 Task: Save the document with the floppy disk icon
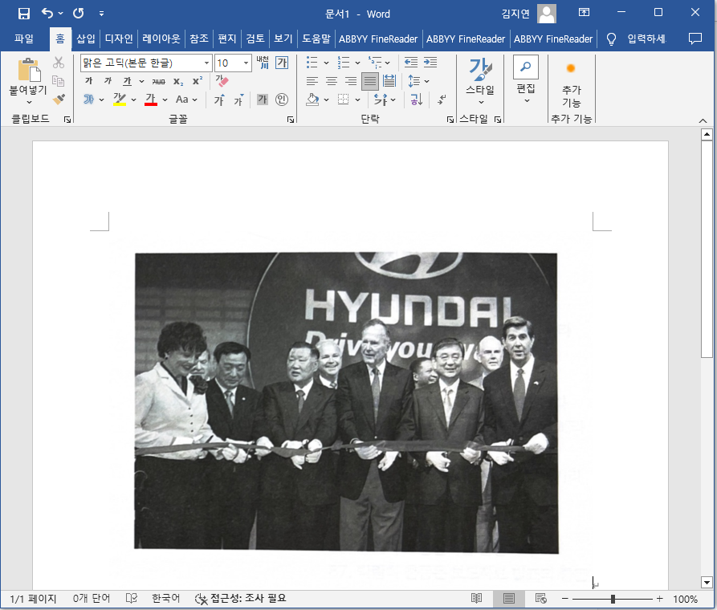coord(24,14)
